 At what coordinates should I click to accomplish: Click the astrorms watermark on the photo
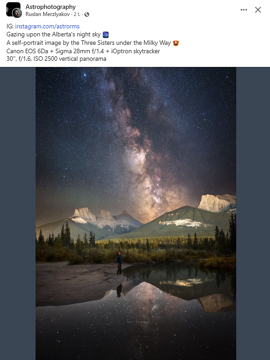click(136, 322)
